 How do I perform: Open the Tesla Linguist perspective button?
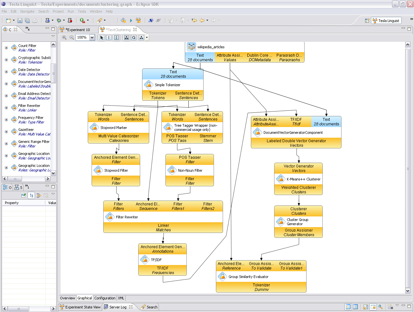pyautogui.click(x=386, y=20)
